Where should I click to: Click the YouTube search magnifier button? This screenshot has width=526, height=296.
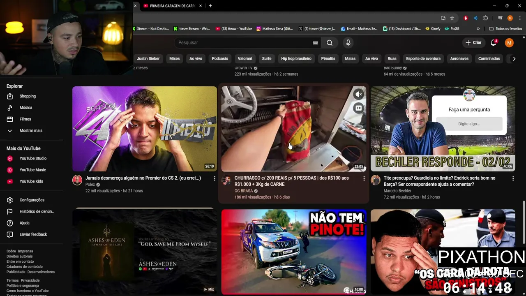(330, 43)
